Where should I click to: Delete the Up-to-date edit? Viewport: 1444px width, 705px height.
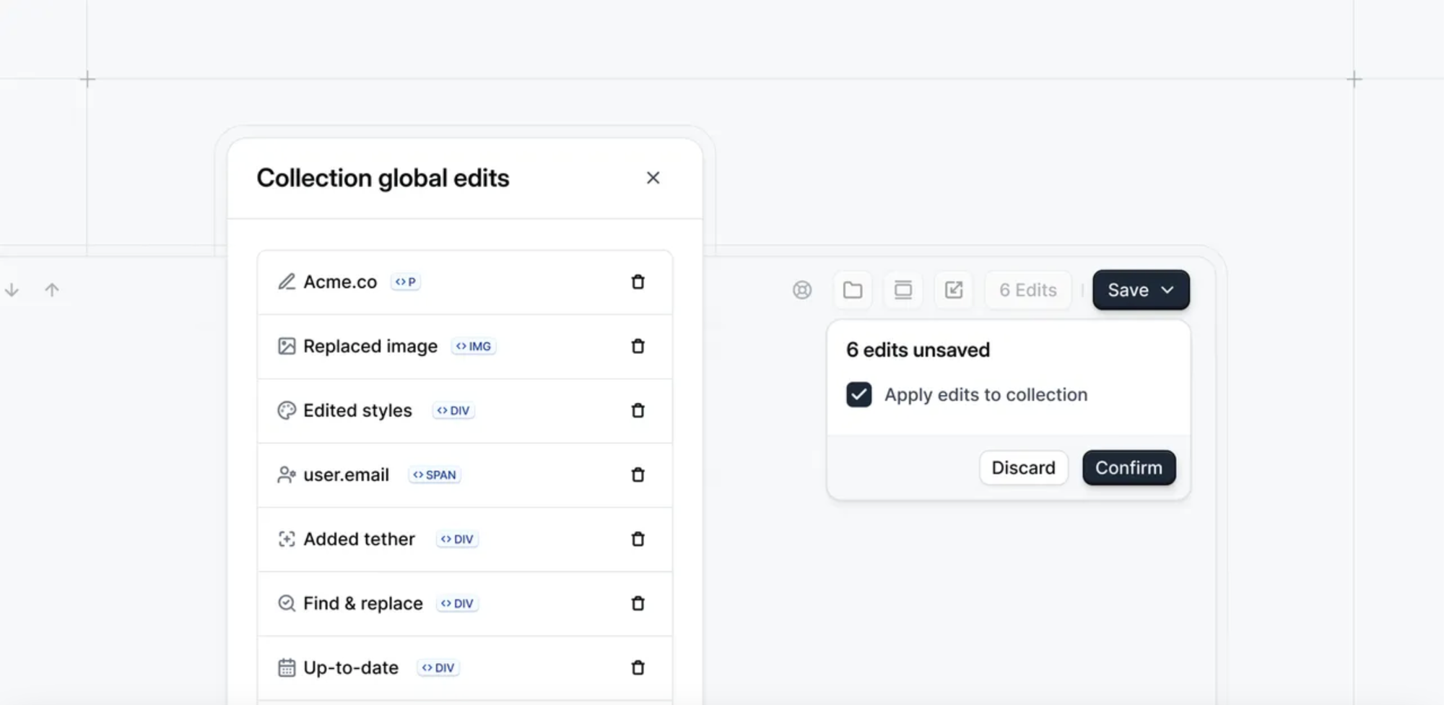tap(638, 667)
